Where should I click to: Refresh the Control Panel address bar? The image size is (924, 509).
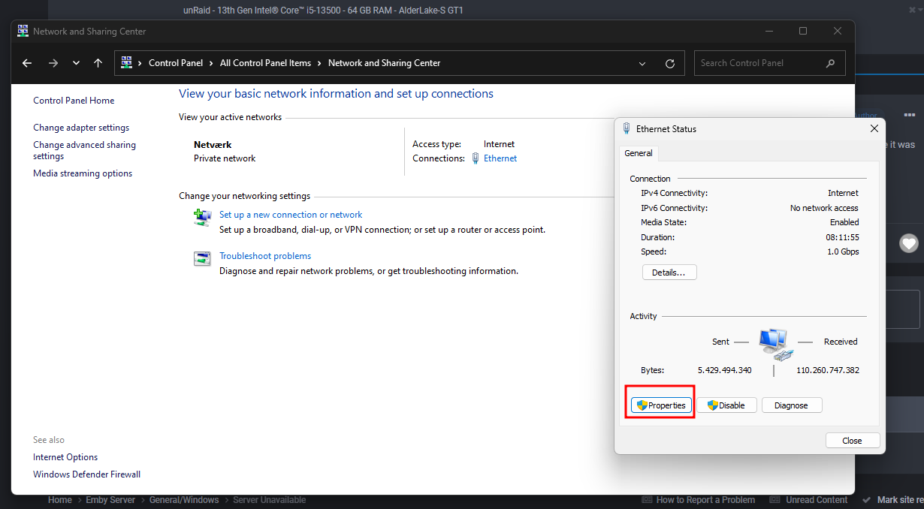pyautogui.click(x=670, y=63)
